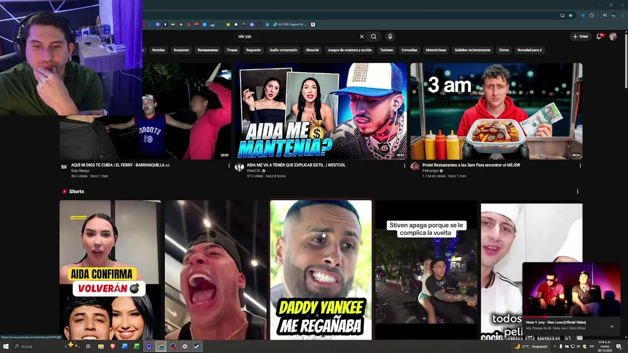Visit the WestCOL channel name
This screenshot has width=628, height=353.
click(254, 171)
